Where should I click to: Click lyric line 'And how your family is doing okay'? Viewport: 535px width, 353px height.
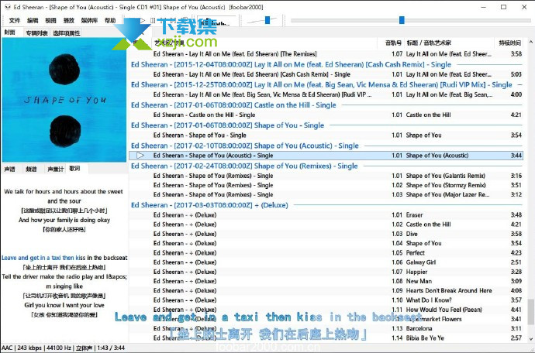64,220
